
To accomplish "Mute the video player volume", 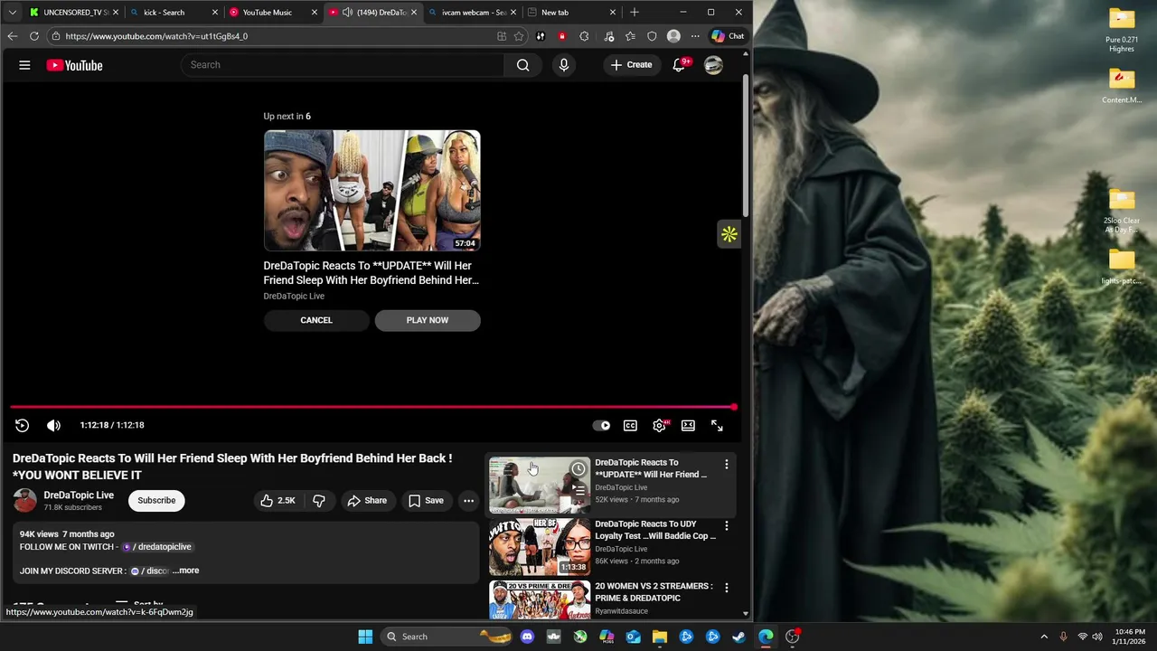I will pyautogui.click(x=53, y=425).
